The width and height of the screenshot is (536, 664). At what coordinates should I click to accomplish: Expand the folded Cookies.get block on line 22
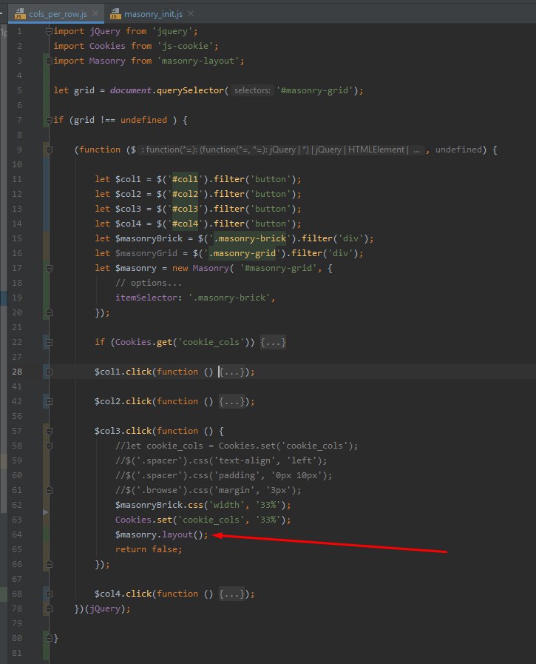(x=49, y=342)
